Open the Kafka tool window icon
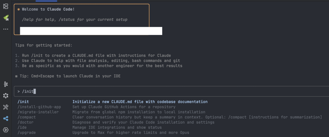This screenshot has width=329, height=137. click(6, 84)
